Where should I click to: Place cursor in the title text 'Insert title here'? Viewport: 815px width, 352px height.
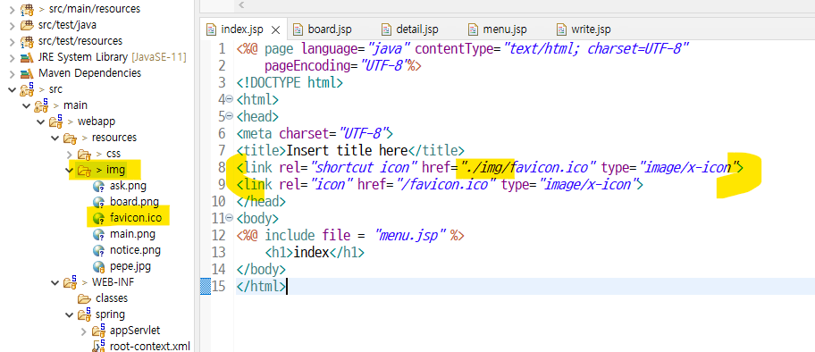(x=348, y=151)
